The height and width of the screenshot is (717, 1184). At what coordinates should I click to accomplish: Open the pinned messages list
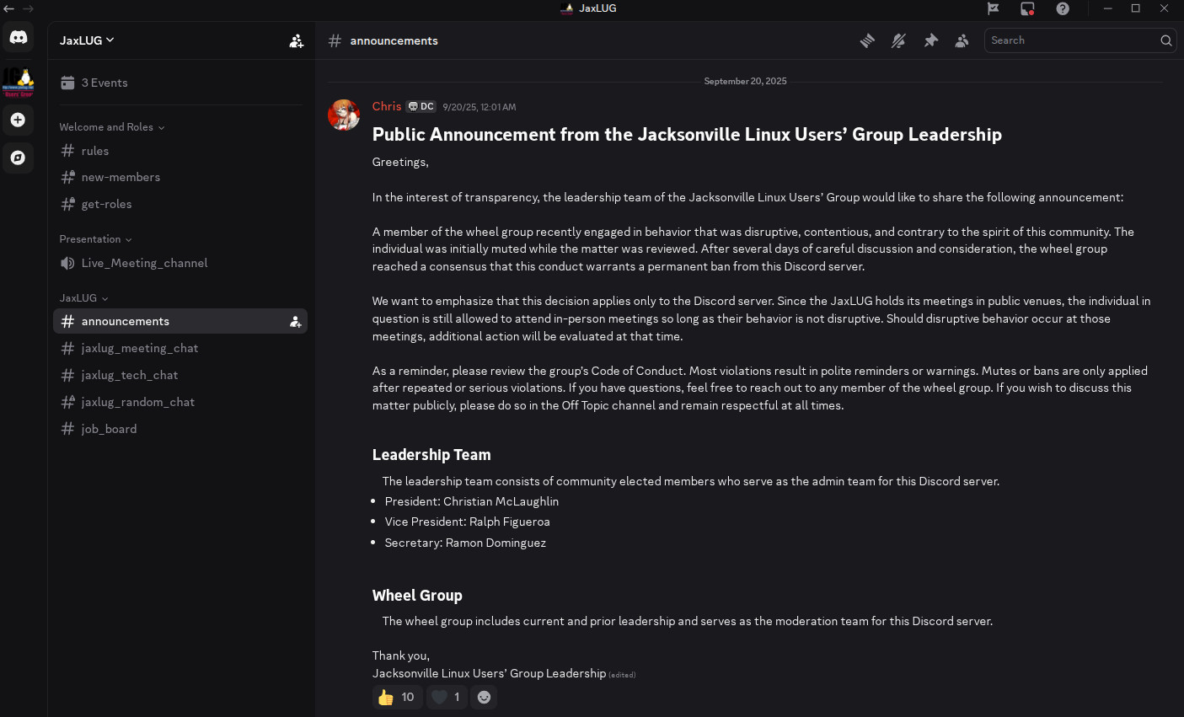[x=930, y=40]
